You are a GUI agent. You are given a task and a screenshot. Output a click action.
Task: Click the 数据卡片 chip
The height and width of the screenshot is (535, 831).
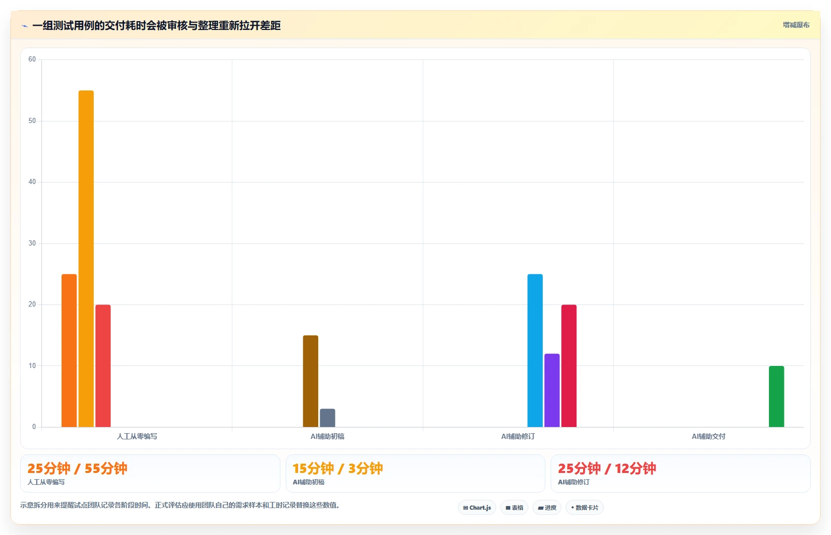[585, 508]
